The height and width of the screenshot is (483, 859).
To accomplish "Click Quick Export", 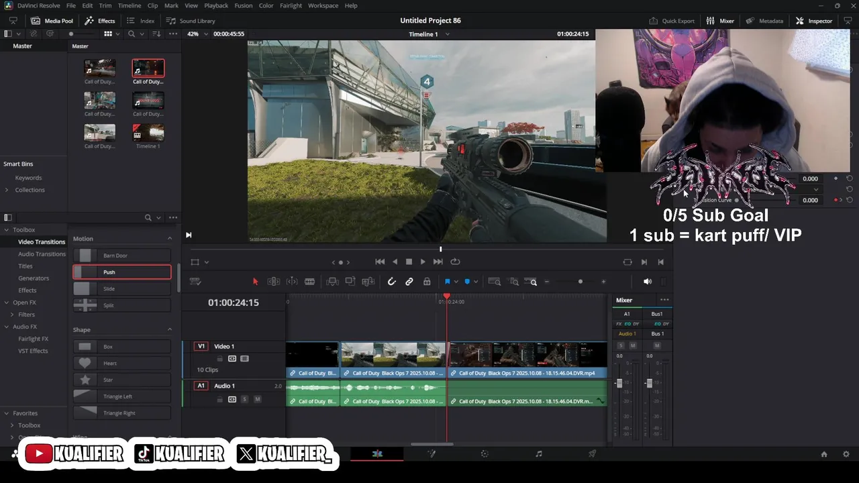I will 671,21.
